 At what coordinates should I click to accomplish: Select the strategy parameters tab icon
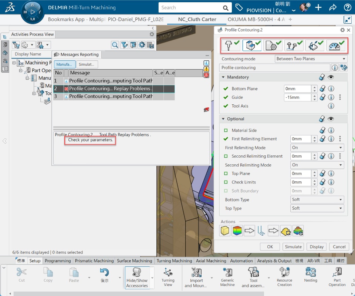pos(273,45)
